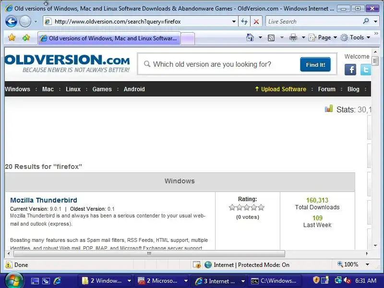Click the Print toolbar icon

point(293,37)
